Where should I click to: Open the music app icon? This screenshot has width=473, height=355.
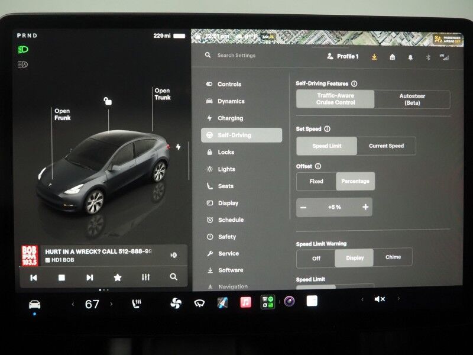(x=245, y=302)
